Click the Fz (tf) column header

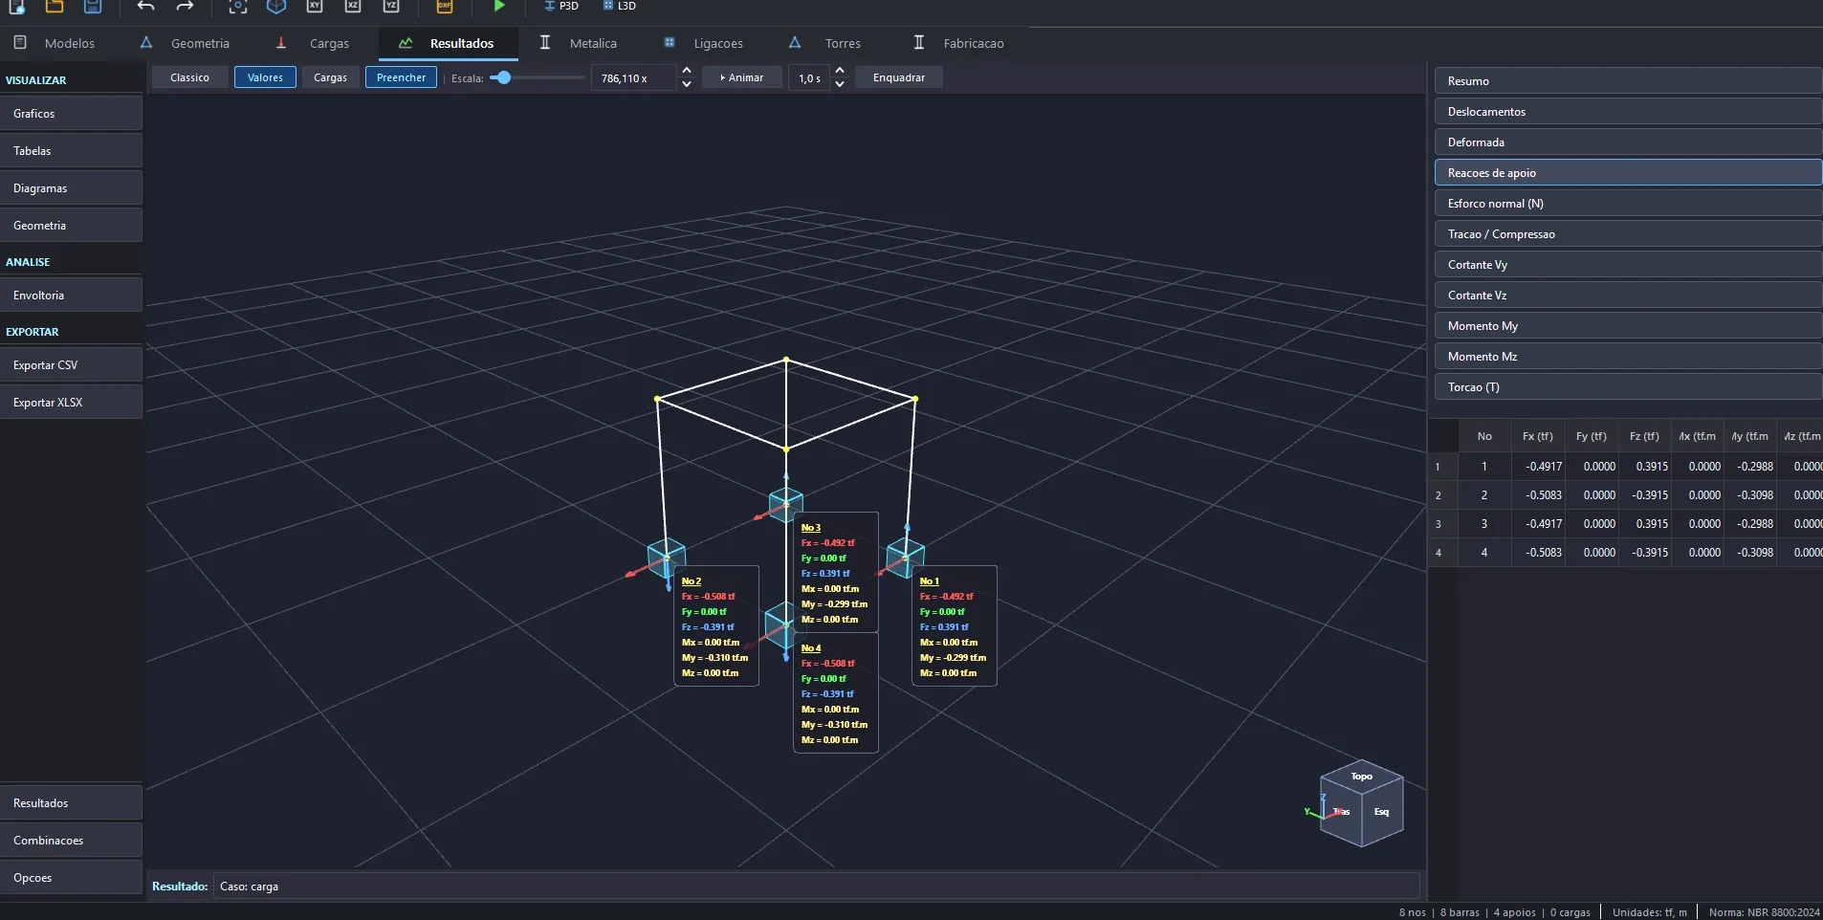1644,436
